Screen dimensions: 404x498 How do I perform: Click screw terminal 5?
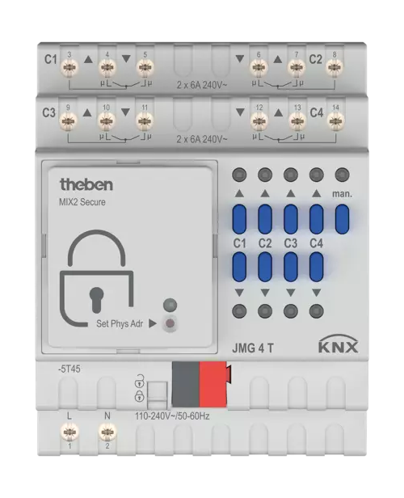145,67
